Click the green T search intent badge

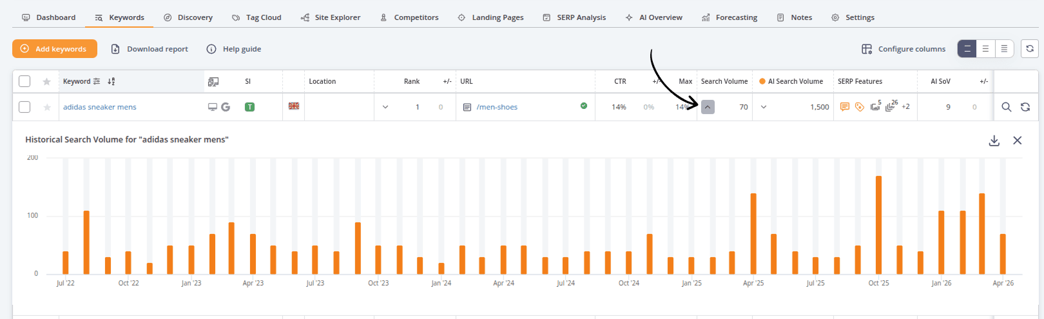[x=249, y=107]
